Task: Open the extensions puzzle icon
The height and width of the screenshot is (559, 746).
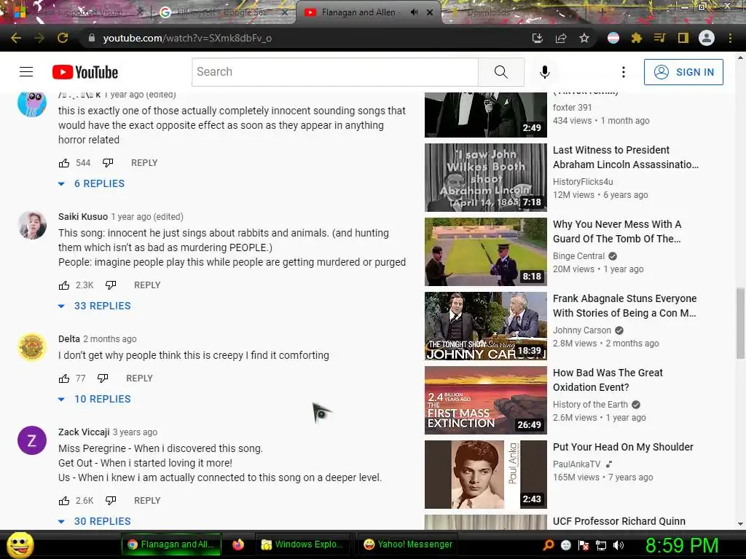Action: [x=637, y=38]
